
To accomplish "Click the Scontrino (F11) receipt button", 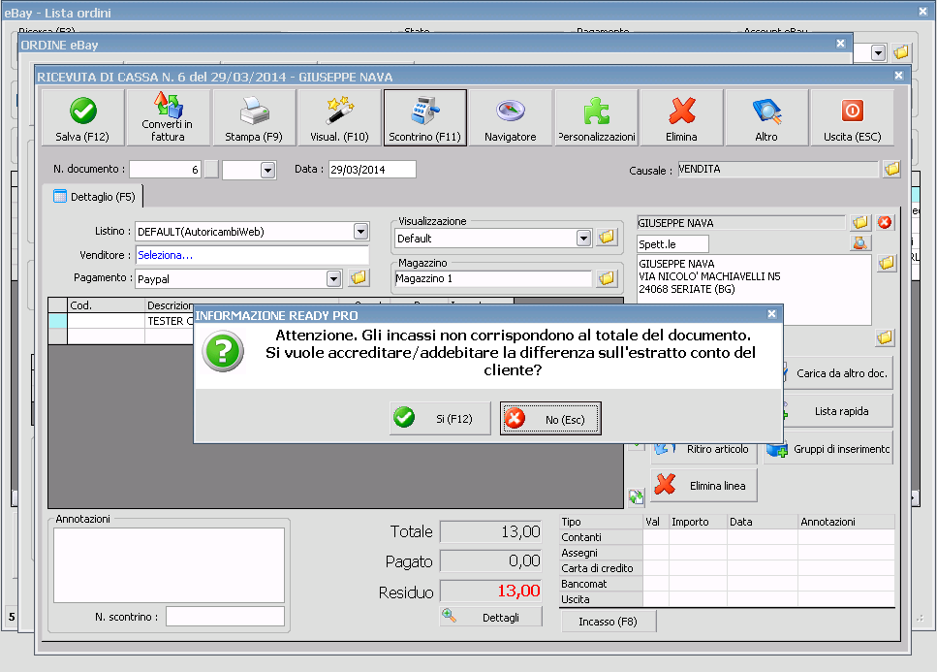I will click(424, 117).
